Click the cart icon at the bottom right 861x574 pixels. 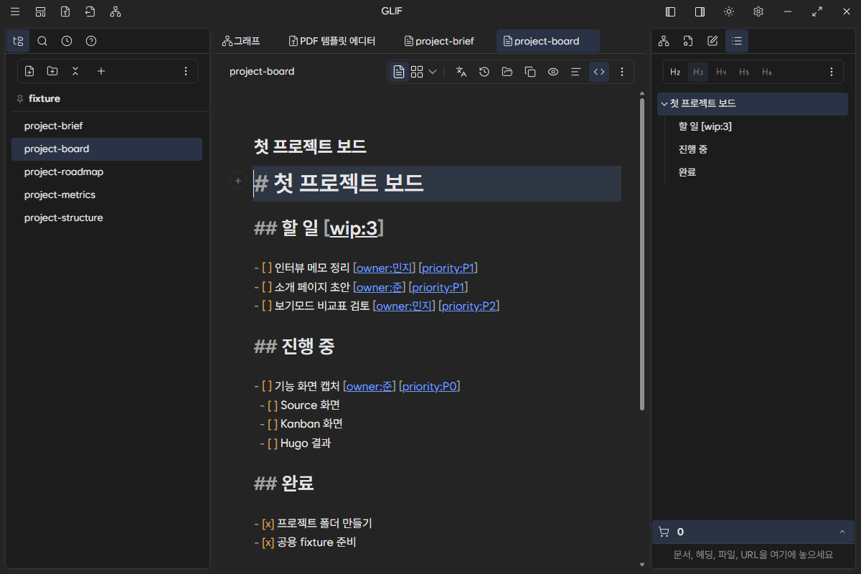pyautogui.click(x=664, y=532)
